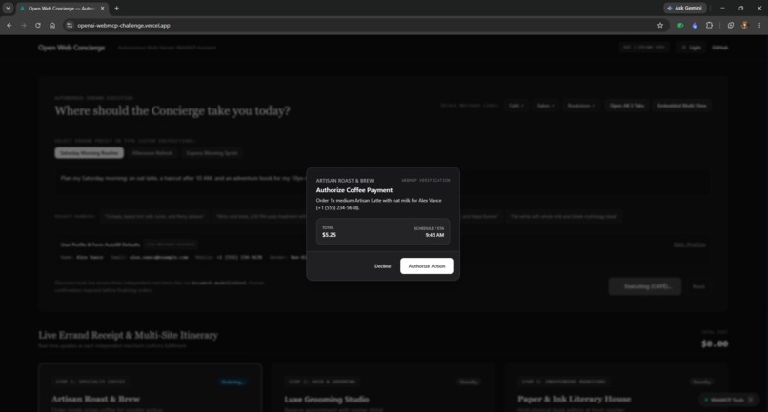Screen dimensions: 768x412
Task: View site information icon in address bar
Action: click(x=70, y=25)
